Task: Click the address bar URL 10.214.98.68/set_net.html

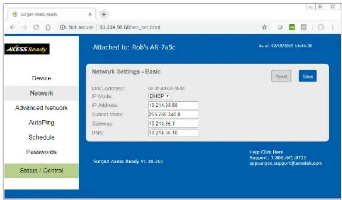Action: pos(130,27)
